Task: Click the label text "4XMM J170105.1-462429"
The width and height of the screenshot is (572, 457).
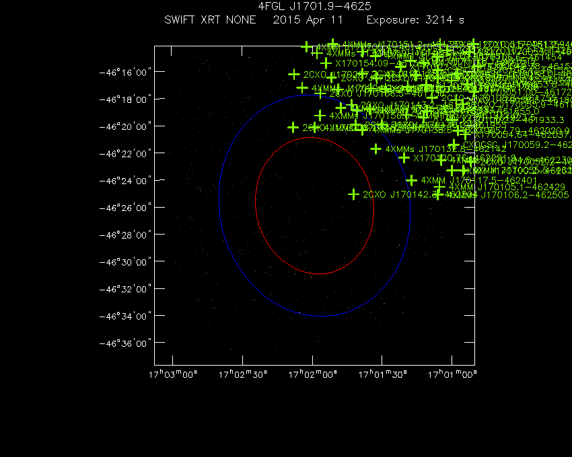Action: pyautogui.click(x=507, y=187)
